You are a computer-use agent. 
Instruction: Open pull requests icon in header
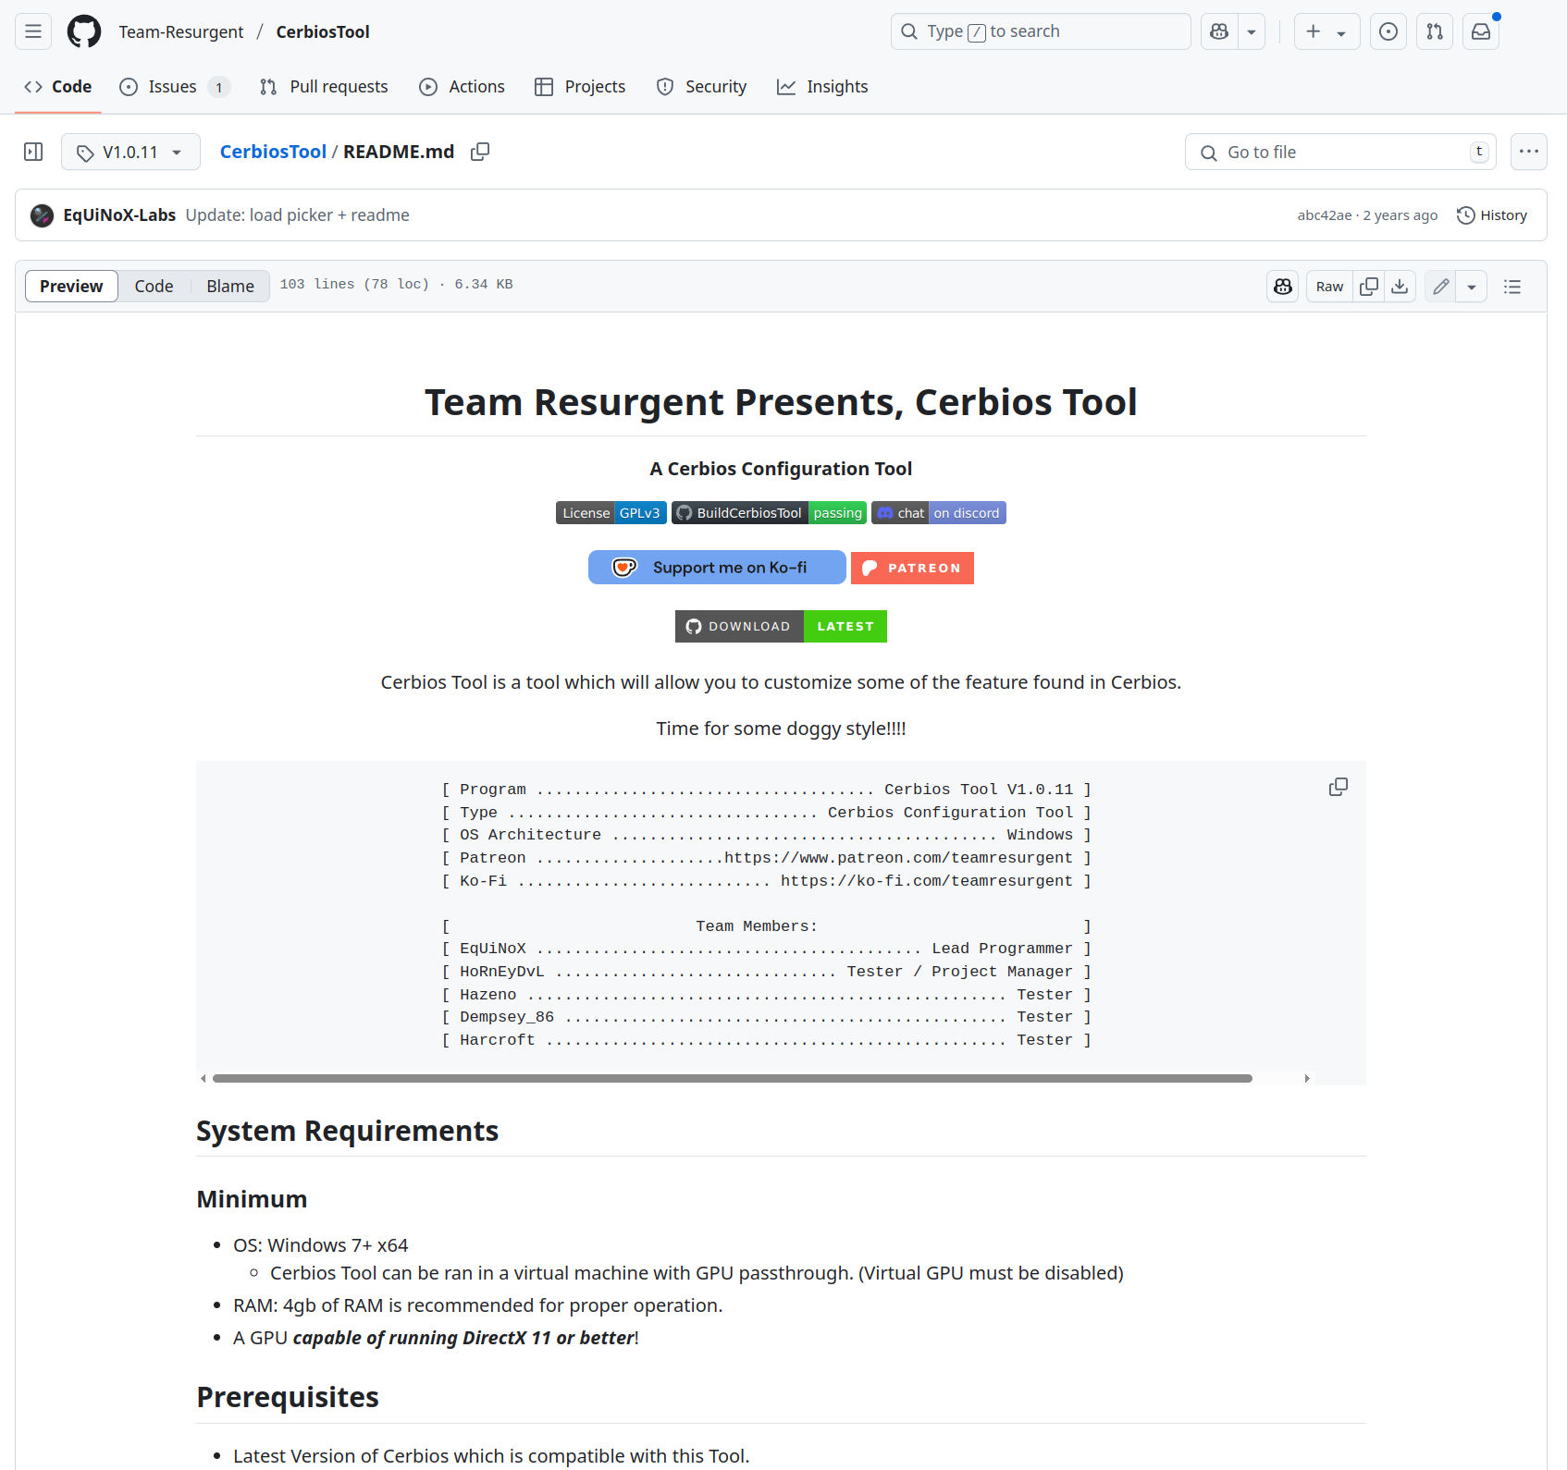coord(1435,31)
